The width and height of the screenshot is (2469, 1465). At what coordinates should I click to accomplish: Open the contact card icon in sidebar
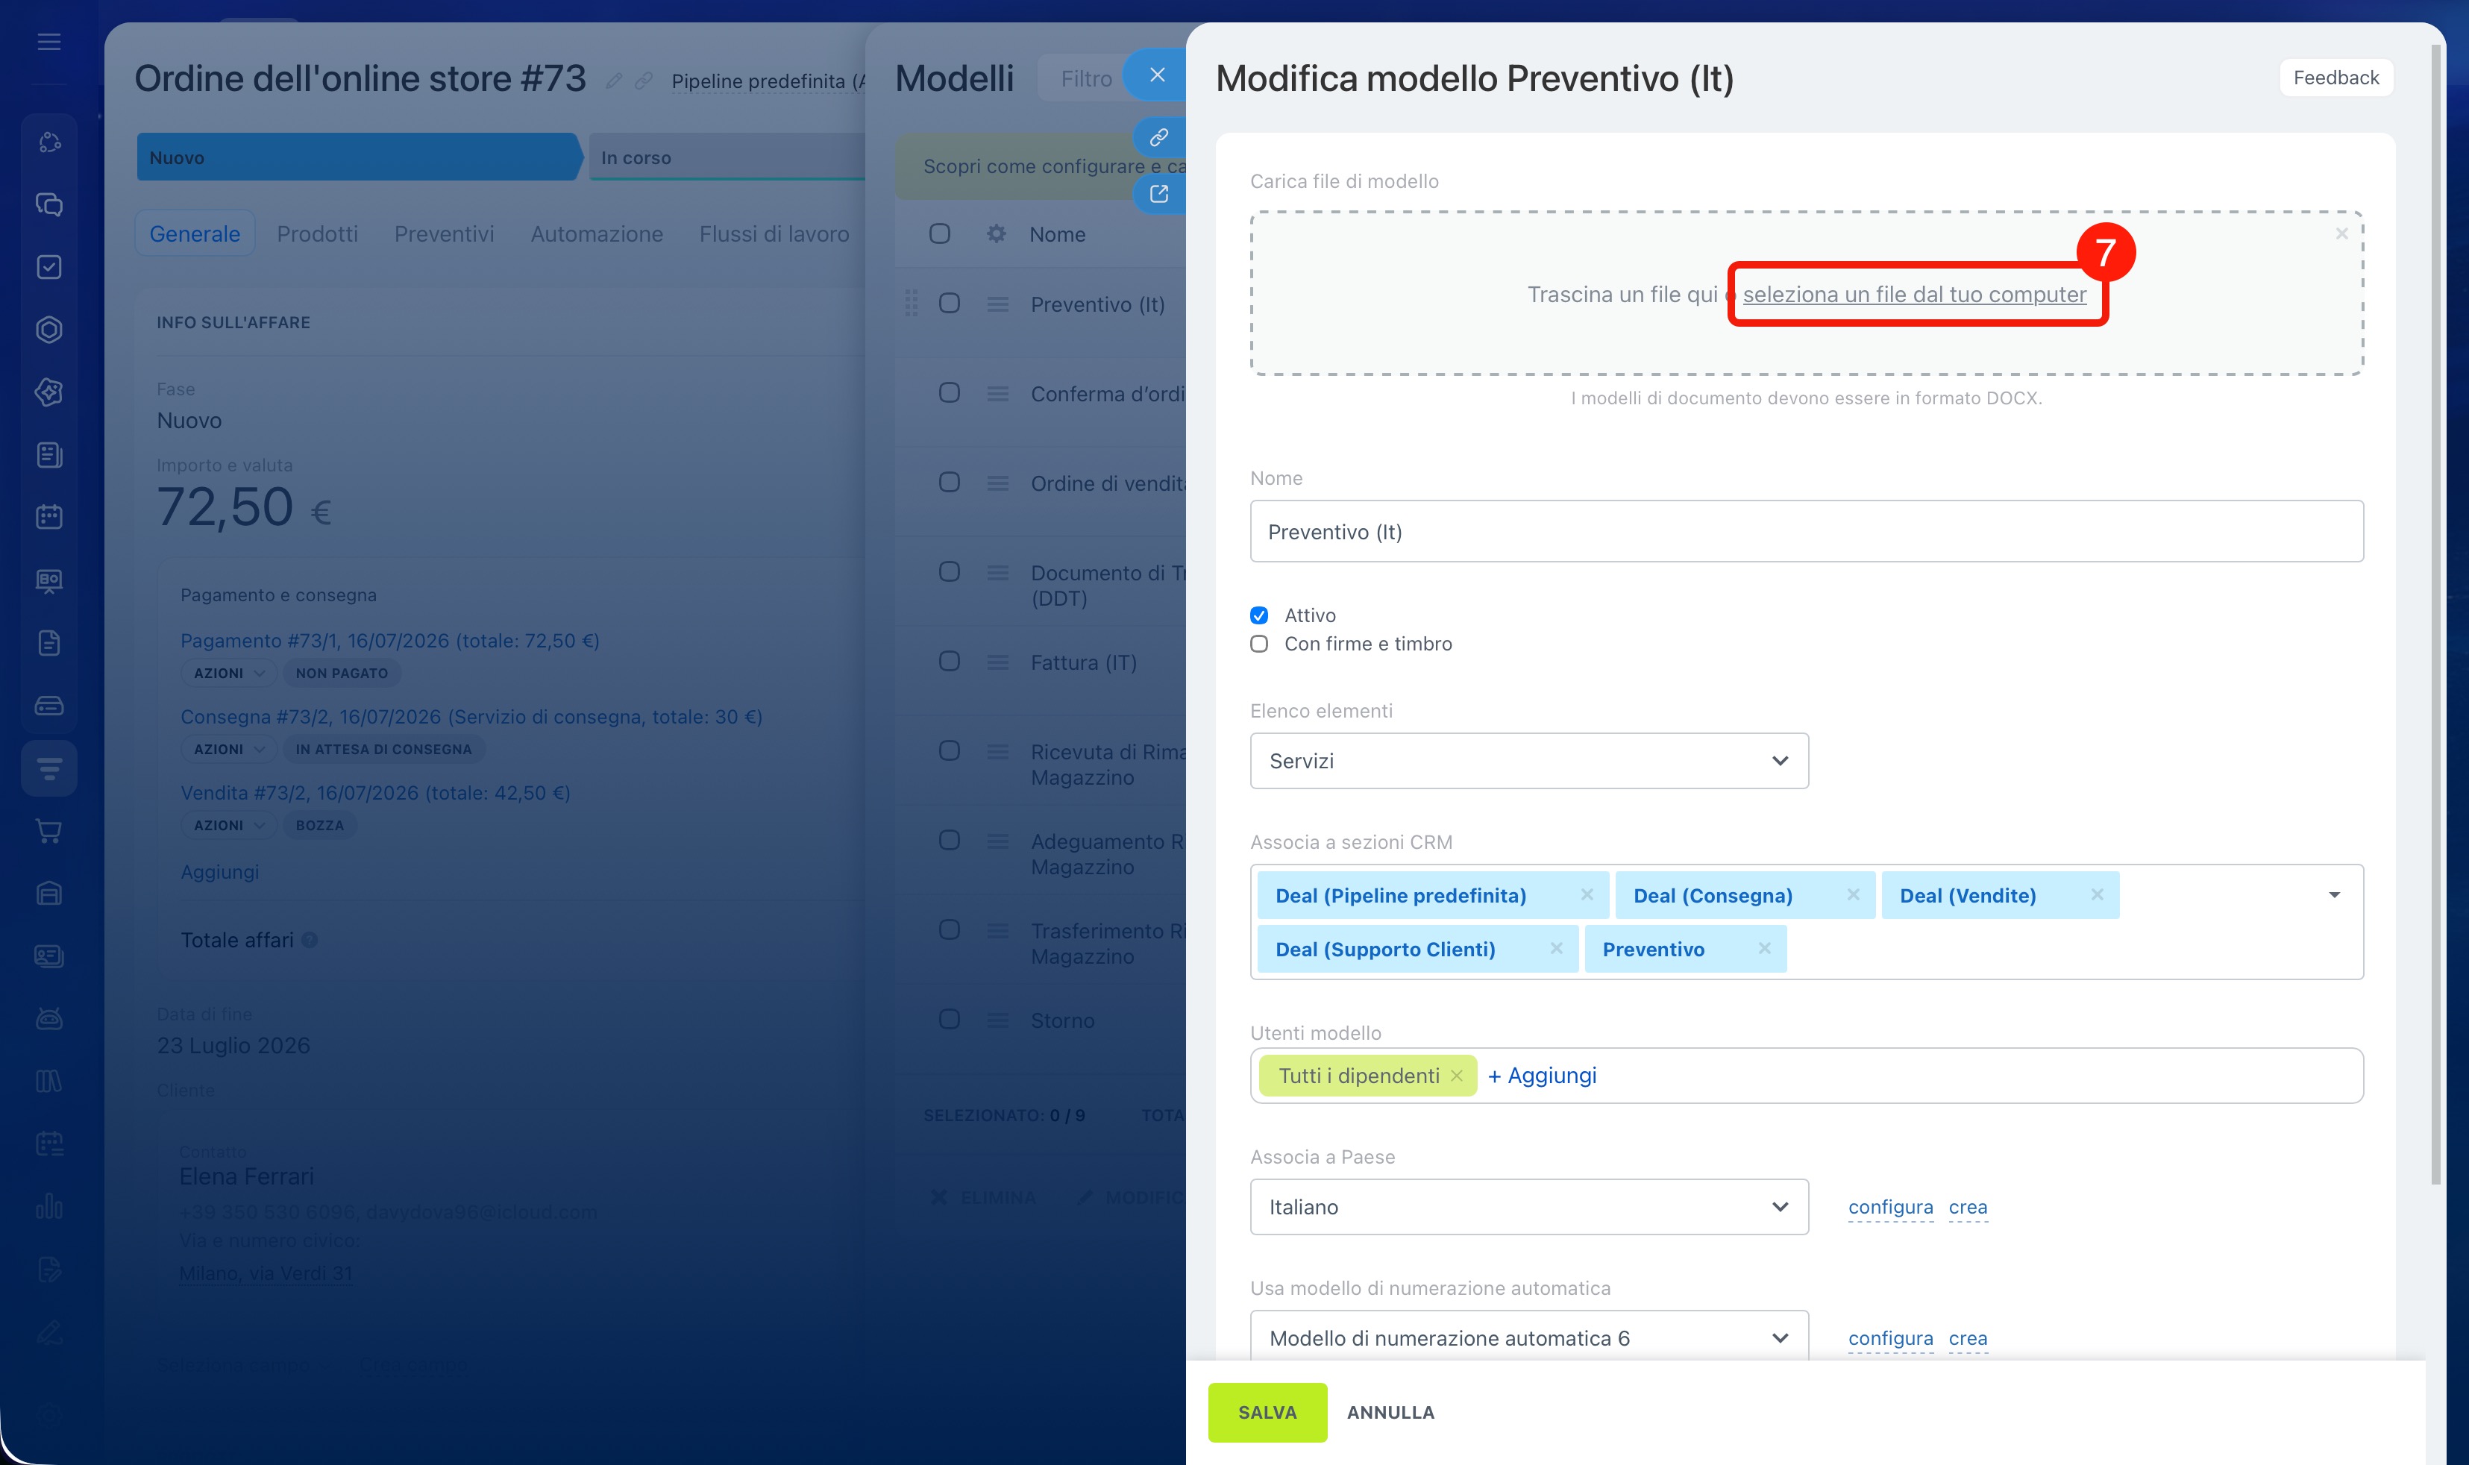[48, 956]
